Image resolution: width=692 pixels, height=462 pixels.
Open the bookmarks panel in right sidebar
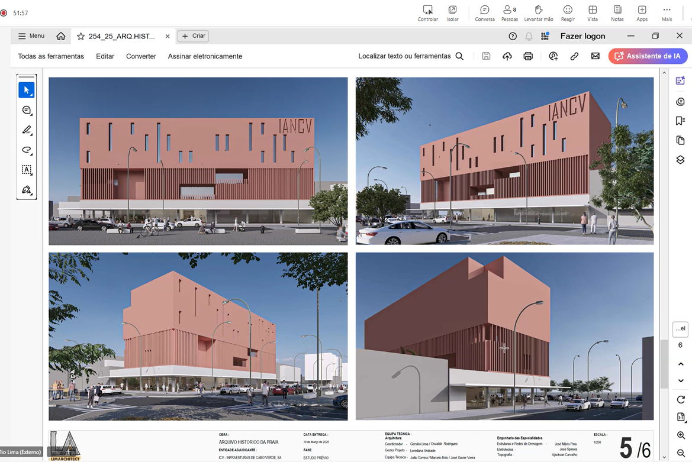tap(680, 121)
